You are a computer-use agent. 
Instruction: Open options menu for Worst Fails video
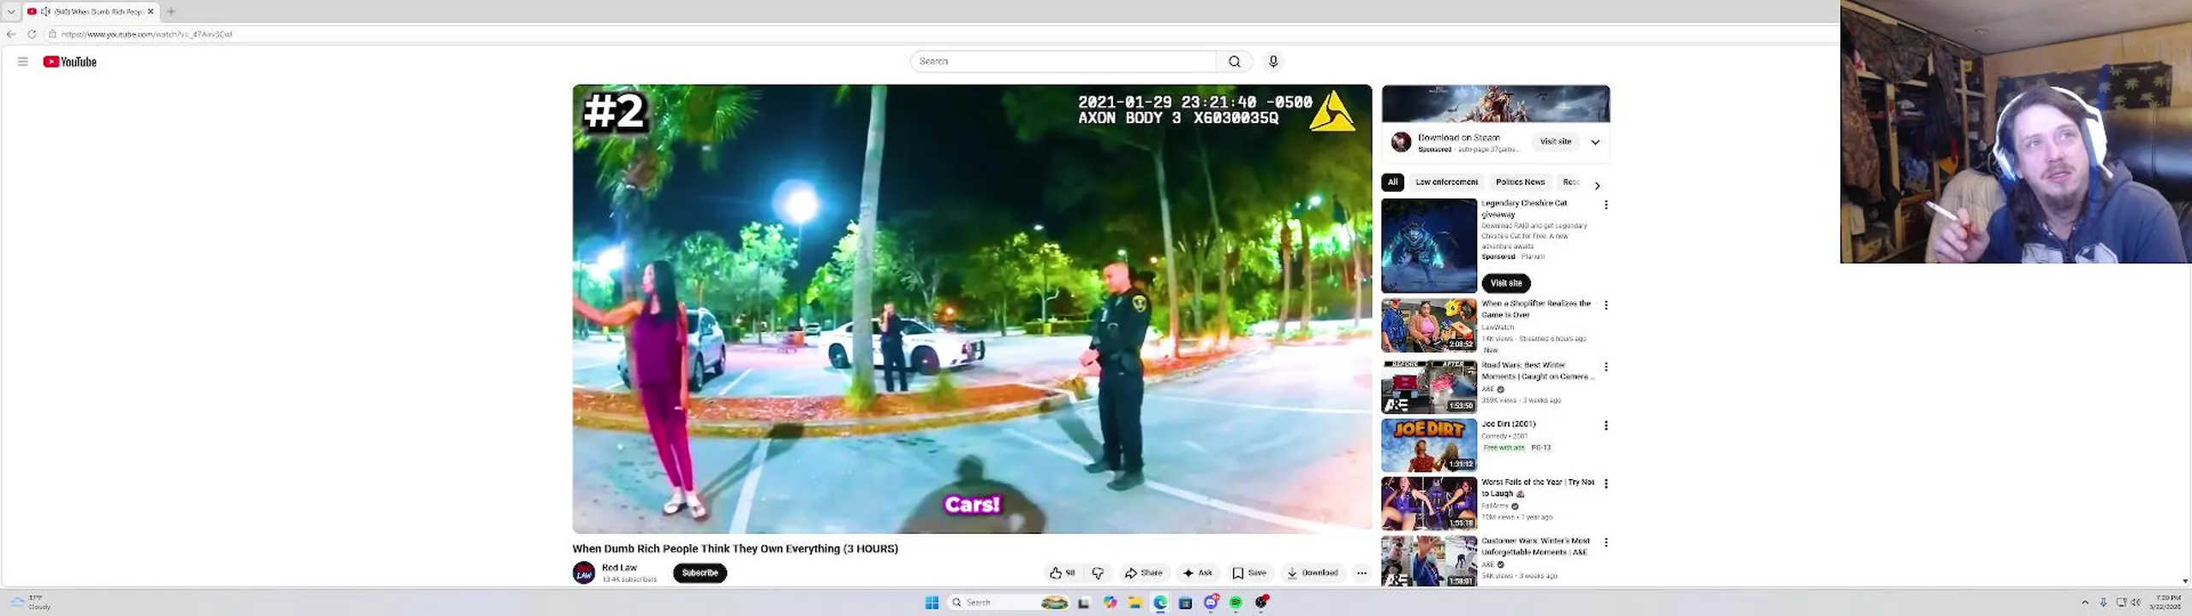point(1606,484)
